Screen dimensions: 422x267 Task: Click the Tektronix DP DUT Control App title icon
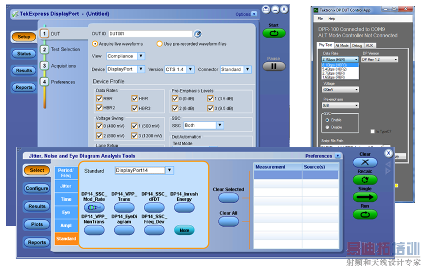(316, 10)
